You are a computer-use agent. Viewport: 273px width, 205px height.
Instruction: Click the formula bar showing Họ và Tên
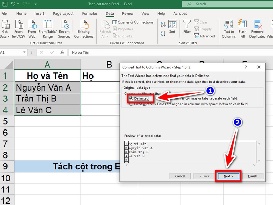pyautogui.click(x=171, y=52)
